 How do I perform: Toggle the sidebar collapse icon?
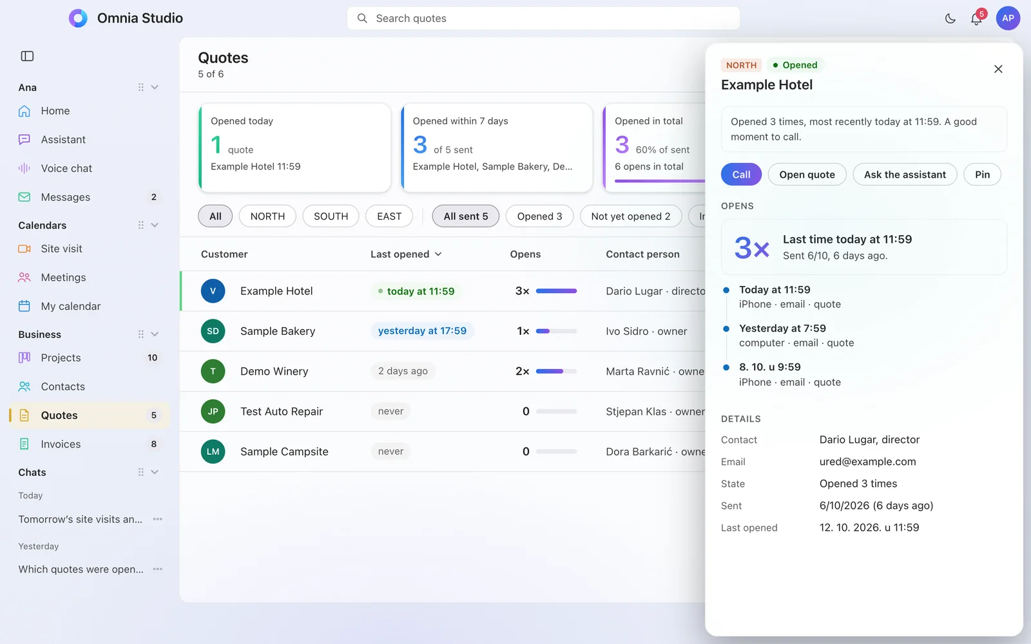click(x=27, y=56)
